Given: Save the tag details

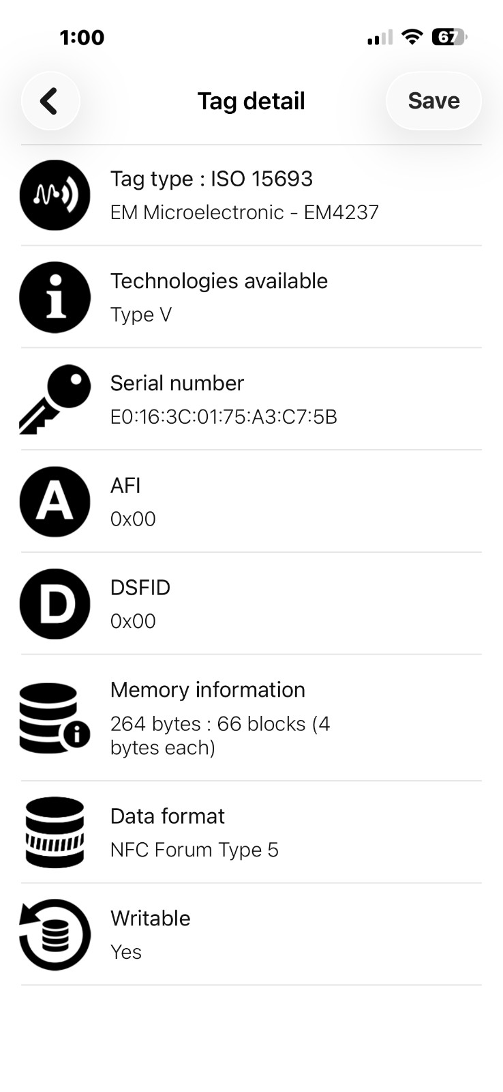Looking at the screenshot, I should (433, 101).
